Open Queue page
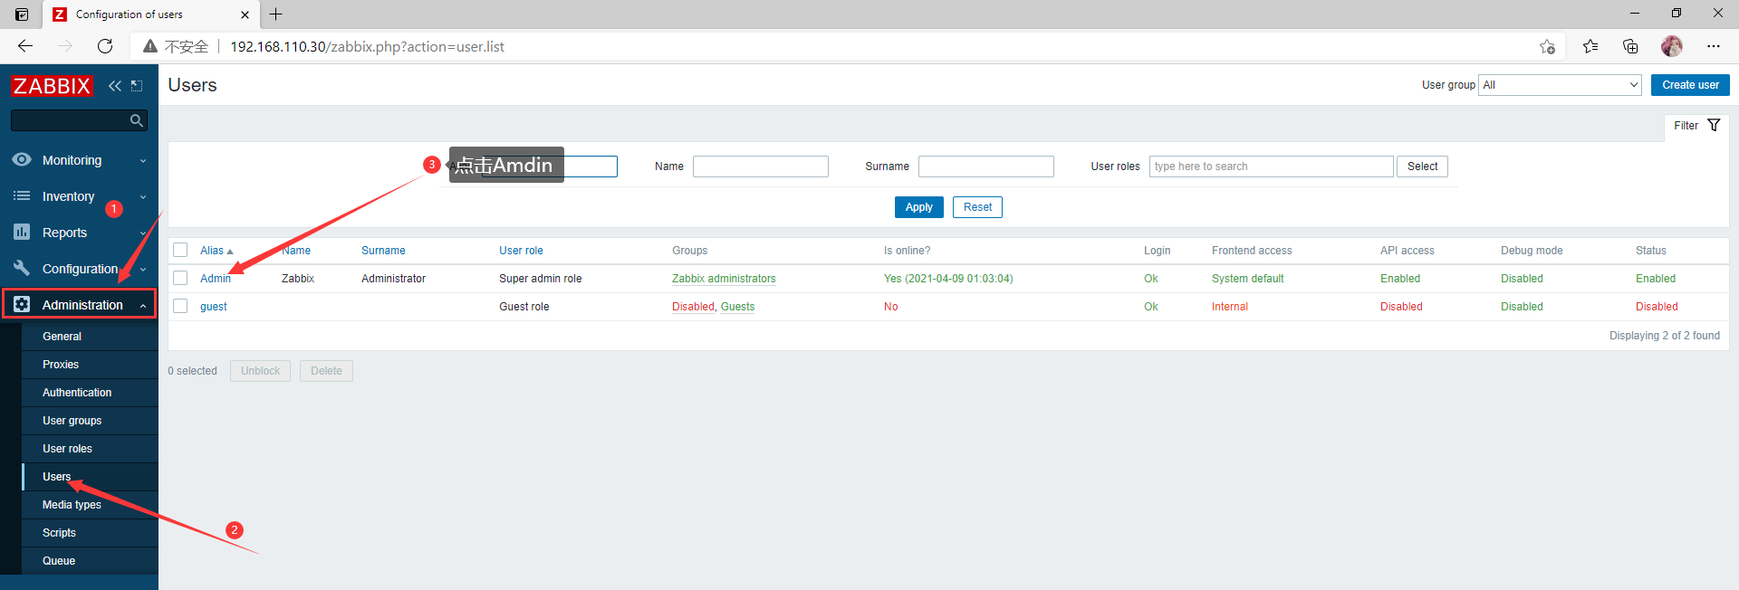 coord(59,561)
